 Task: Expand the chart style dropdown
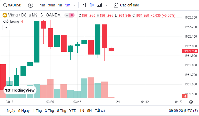pyautogui.click(x=107, y=5)
